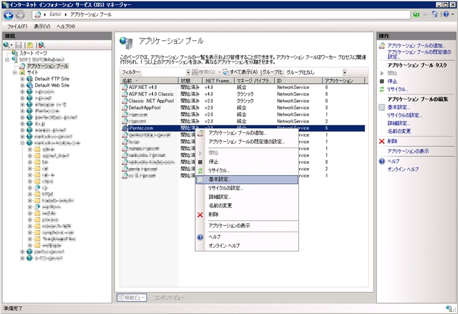Click the red delete X in context menu
This screenshot has height=314, width=458.
pos(201,215)
